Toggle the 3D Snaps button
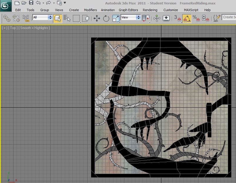The image size is (236, 183). [x=178, y=18]
